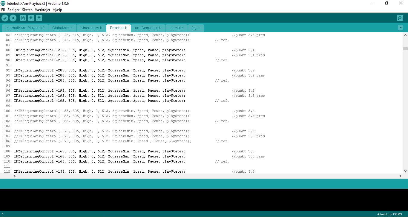Switch to the blomst.h tab
This screenshot has height=217, width=408.
(176, 28)
